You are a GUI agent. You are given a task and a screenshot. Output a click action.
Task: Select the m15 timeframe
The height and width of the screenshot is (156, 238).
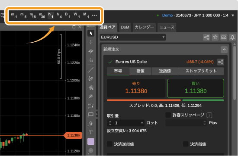tap(32, 16)
